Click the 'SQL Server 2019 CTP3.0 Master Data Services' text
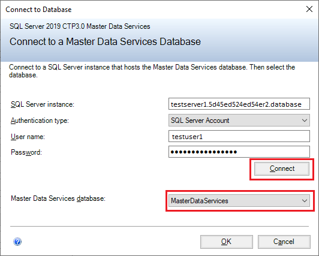The width and height of the screenshot is (319, 256). click(80, 26)
